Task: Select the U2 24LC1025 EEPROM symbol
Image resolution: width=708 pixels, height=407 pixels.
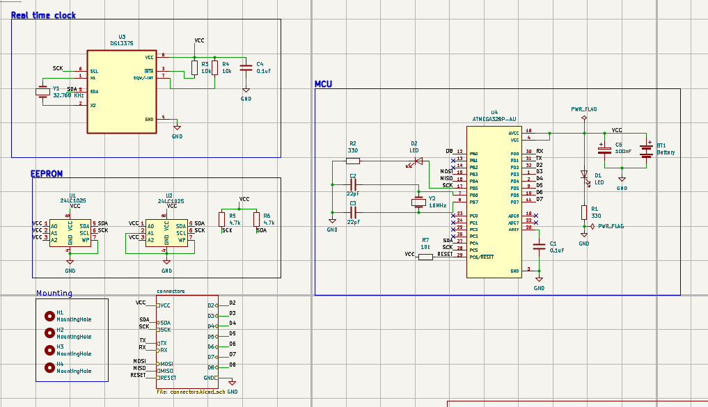Action: pyautogui.click(x=166, y=233)
